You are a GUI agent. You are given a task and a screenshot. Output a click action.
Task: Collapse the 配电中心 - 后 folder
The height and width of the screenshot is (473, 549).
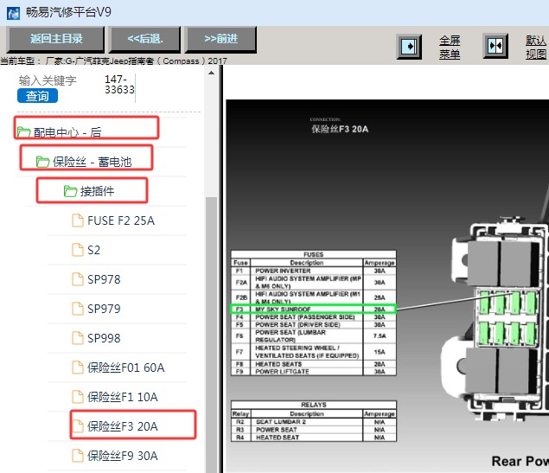(67, 132)
